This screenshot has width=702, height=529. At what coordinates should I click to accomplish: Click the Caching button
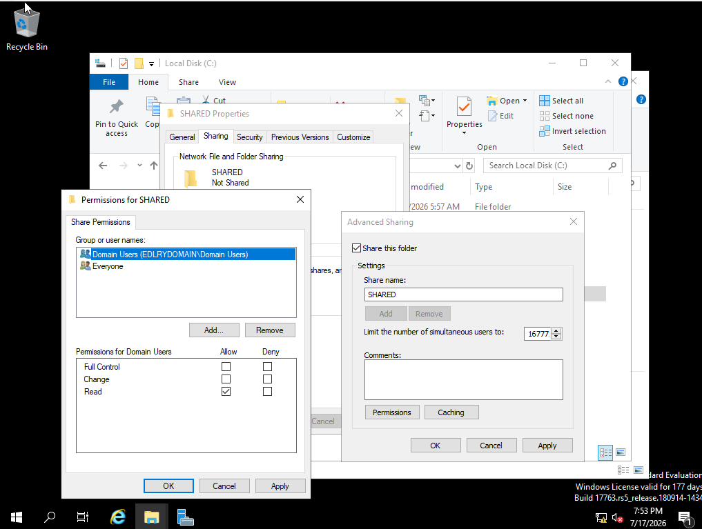451,412
